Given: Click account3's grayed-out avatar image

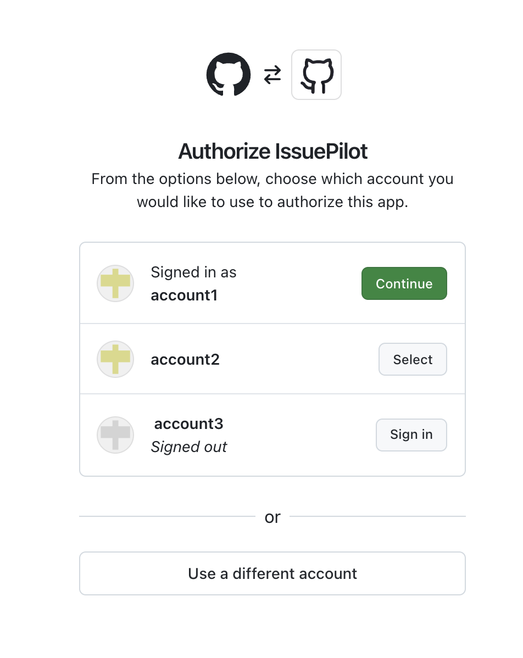Looking at the screenshot, I should (x=115, y=435).
